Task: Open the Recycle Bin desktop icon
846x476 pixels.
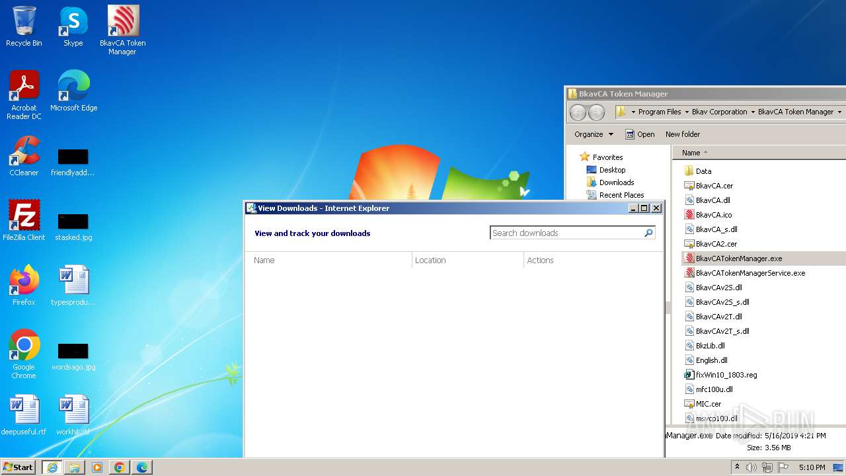Action: (24, 26)
